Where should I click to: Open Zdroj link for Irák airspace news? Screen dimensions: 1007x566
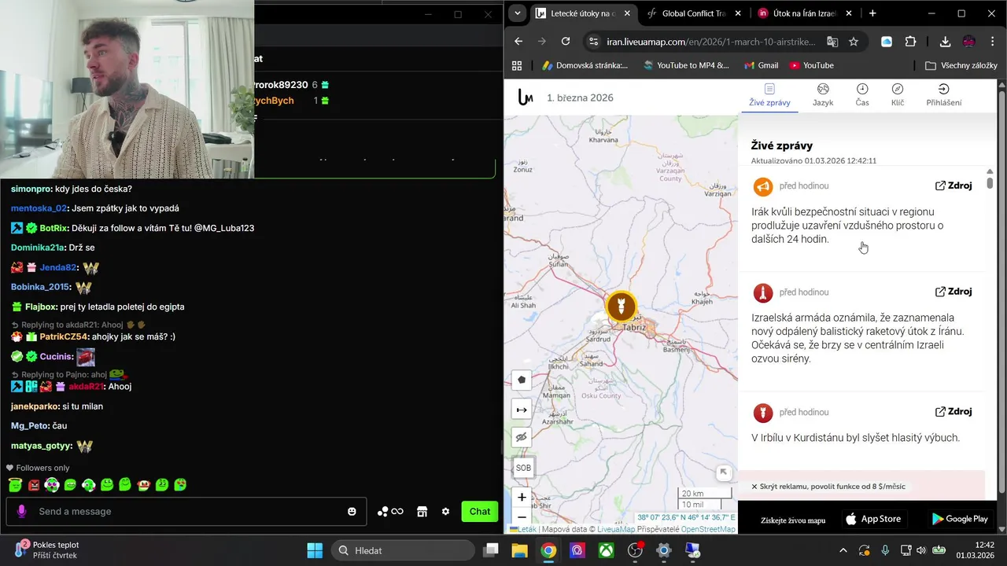(954, 186)
